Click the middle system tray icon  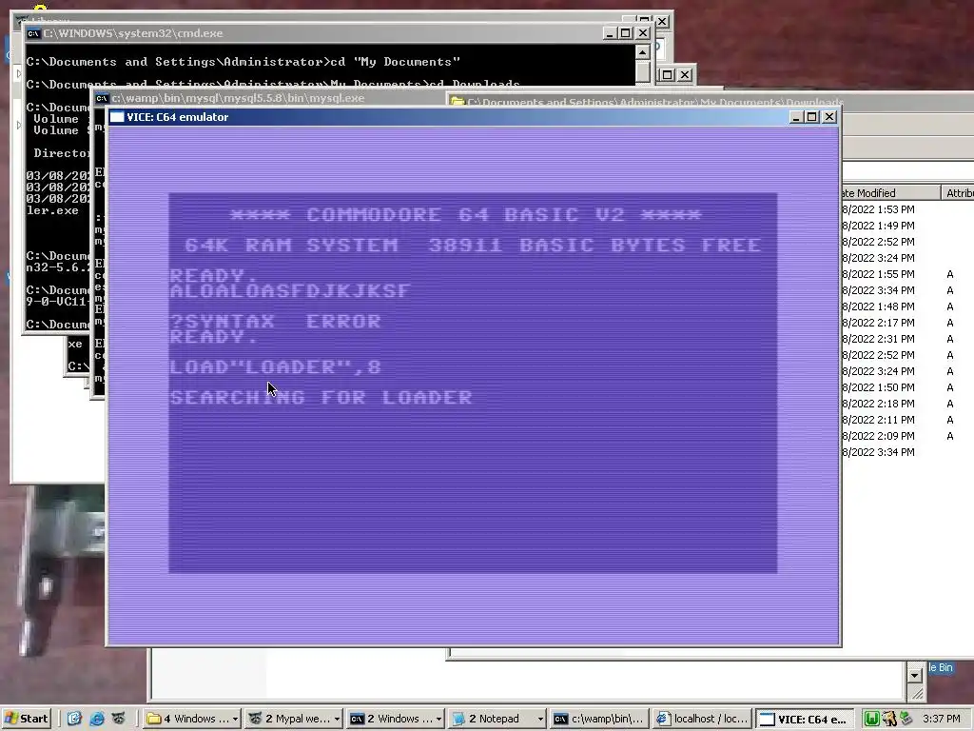889,719
